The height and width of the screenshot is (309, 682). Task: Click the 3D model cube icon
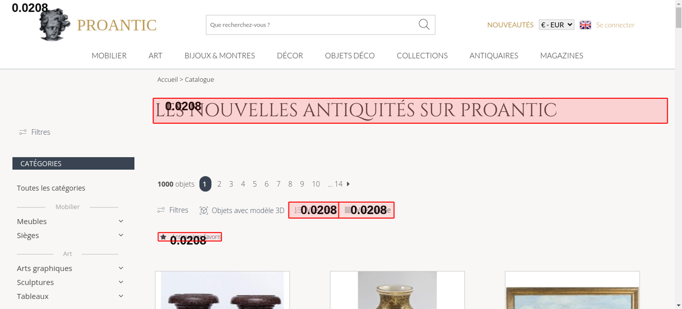point(204,210)
